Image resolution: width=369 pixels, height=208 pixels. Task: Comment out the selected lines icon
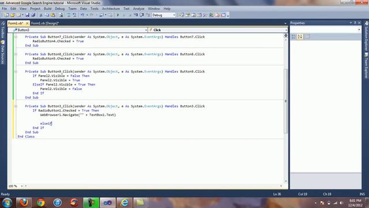click(69, 15)
